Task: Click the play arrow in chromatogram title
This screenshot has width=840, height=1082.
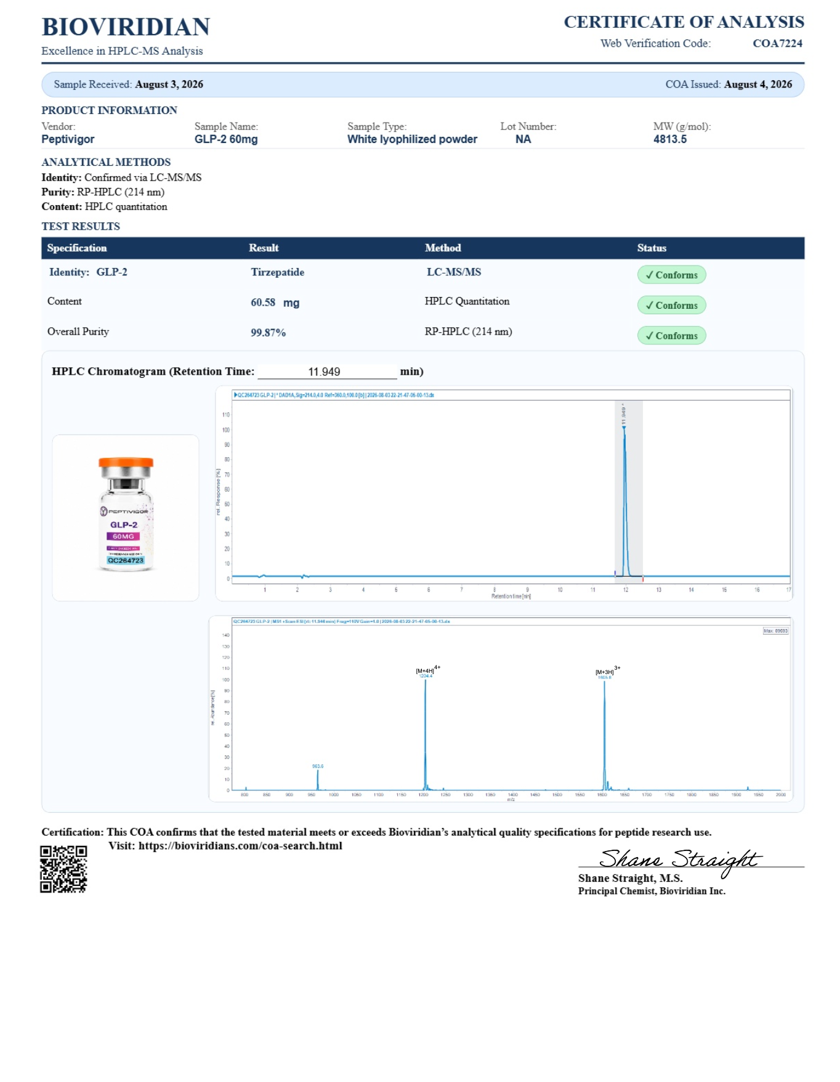Action: click(x=235, y=395)
